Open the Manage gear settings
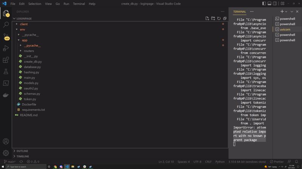Viewport: 302px width, 169px height. coord(6,153)
